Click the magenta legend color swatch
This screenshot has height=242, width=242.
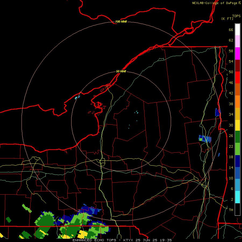pyautogui.click(x=237, y=54)
